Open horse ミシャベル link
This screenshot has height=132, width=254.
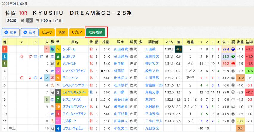coord(69,64)
